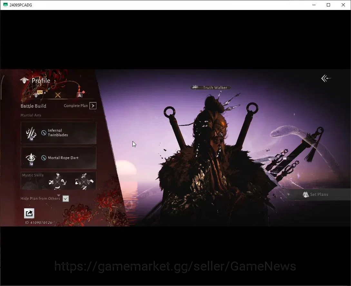Viewport: 351px width, 286px height.
Task: Click the Set Plans button
Action: click(x=316, y=194)
